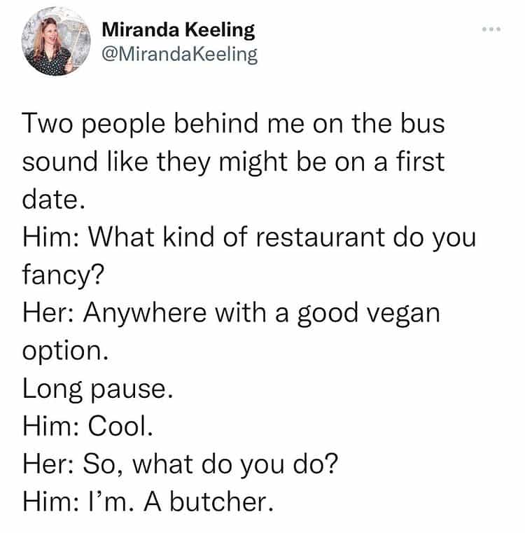525x533 pixels.
Task: Click the line 'Her: Anywhere with a good vegan'
Action: point(231,311)
